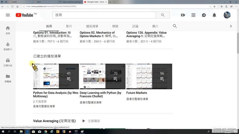Image resolution: width=239 pixels, height=134 pixels.
Task: Open the web notes pen icon
Action: pyautogui.click(x=227, y=6)
